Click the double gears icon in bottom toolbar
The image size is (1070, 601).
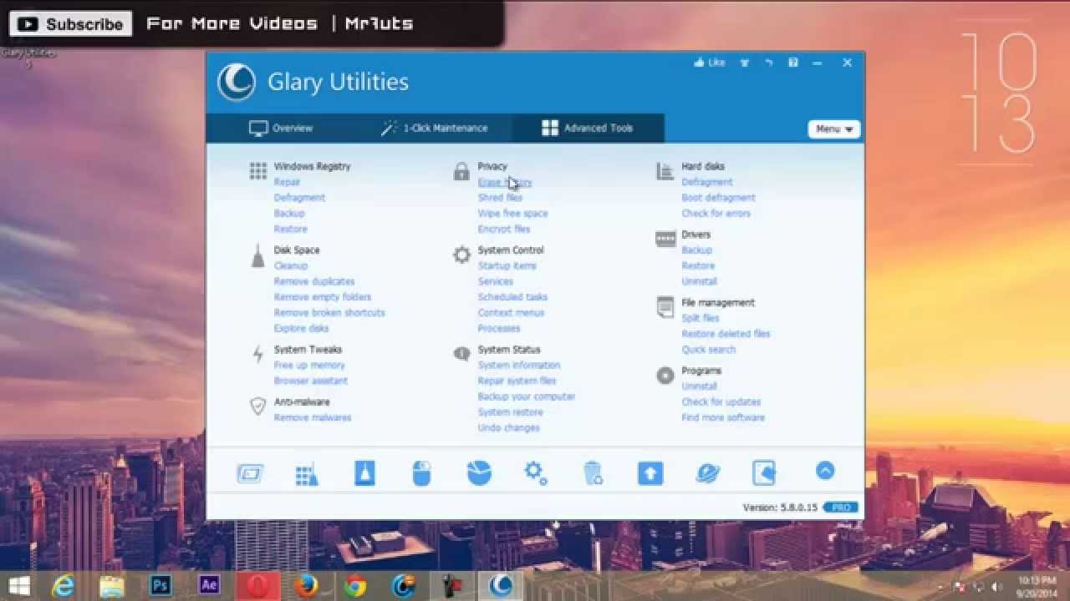coord(535,473)
